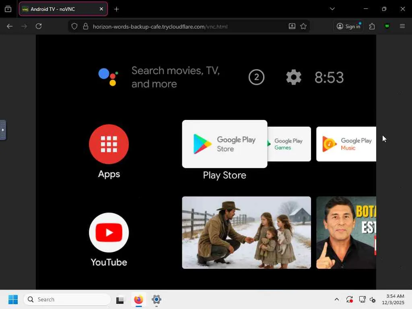This screenshot has height=309, width=412.
Task: Open Android TV settings gear
Action: pyautogui.click(x=294, y=77)
